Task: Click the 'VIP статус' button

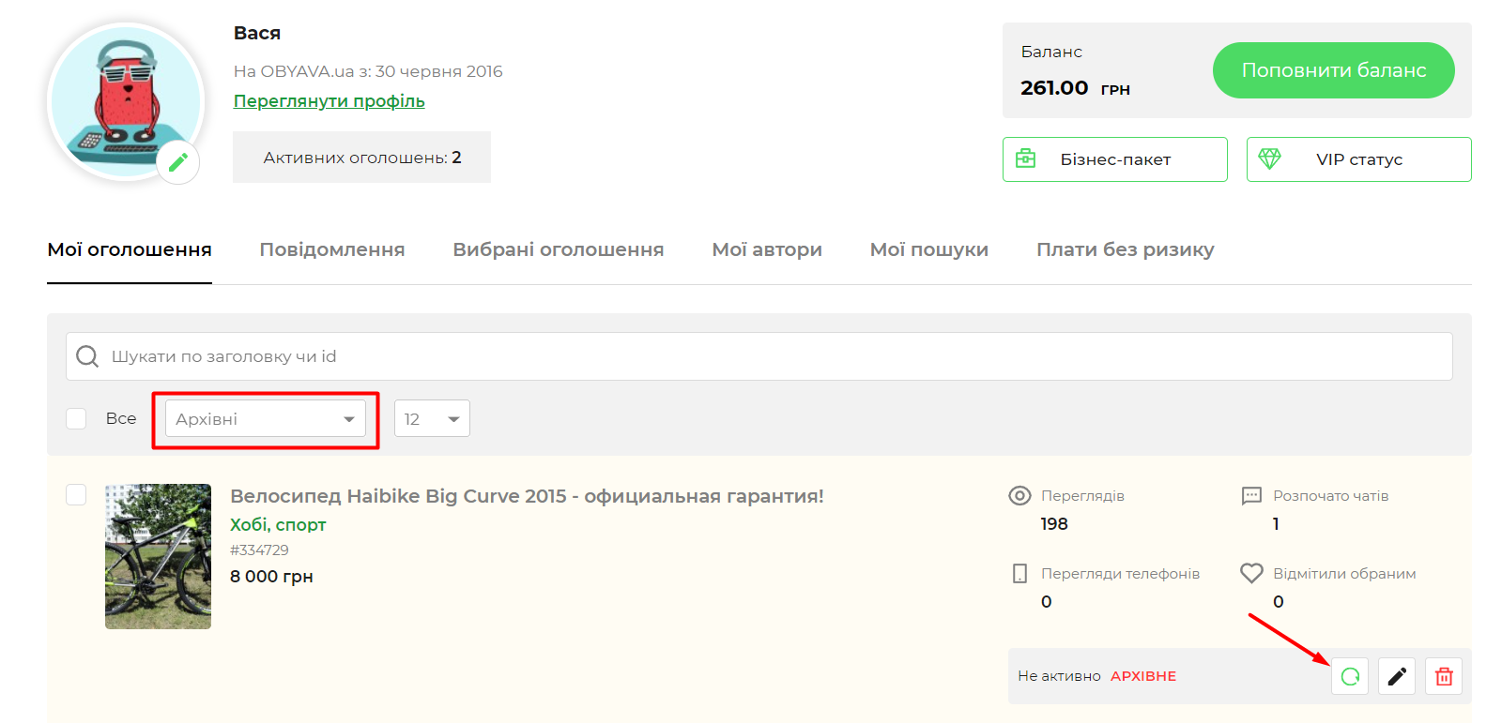Action: 1358,159
